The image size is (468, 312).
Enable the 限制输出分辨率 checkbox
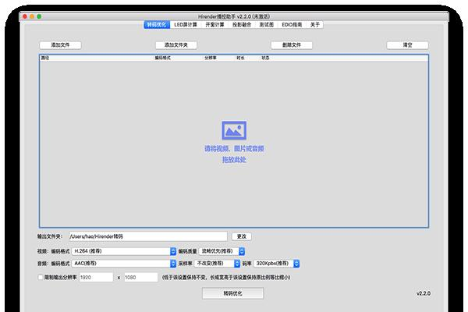coord(41,277)
